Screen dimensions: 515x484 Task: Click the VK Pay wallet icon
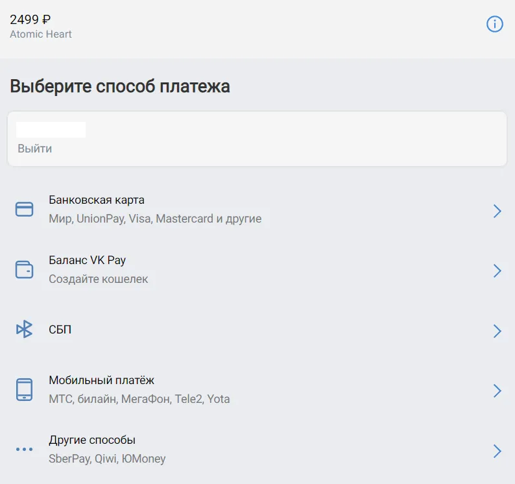(24, 269)
